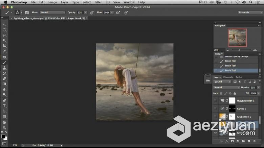
Task: Show the Gradient Fill 2 layer
Action: (x=215, y=117)
